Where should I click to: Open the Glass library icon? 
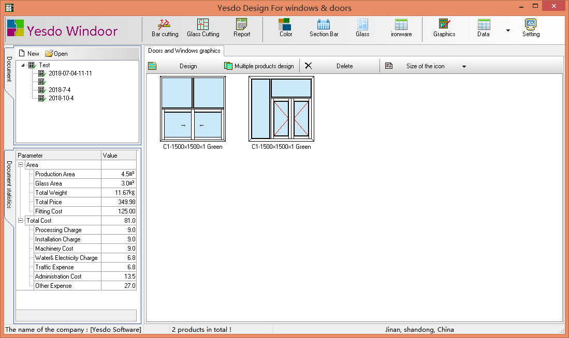tap(362, 28)
